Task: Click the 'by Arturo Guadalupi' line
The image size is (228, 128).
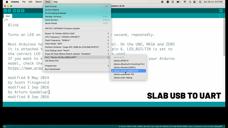Action: tap(28, 92)
